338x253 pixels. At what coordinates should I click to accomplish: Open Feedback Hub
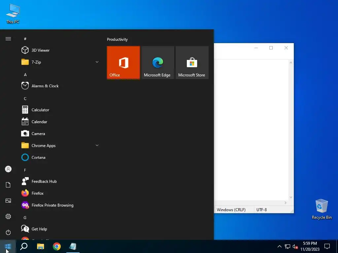click(x=60, y=182)
